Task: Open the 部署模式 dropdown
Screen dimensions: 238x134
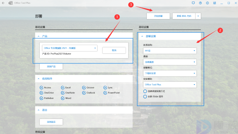Action: [x=170, y=73]
